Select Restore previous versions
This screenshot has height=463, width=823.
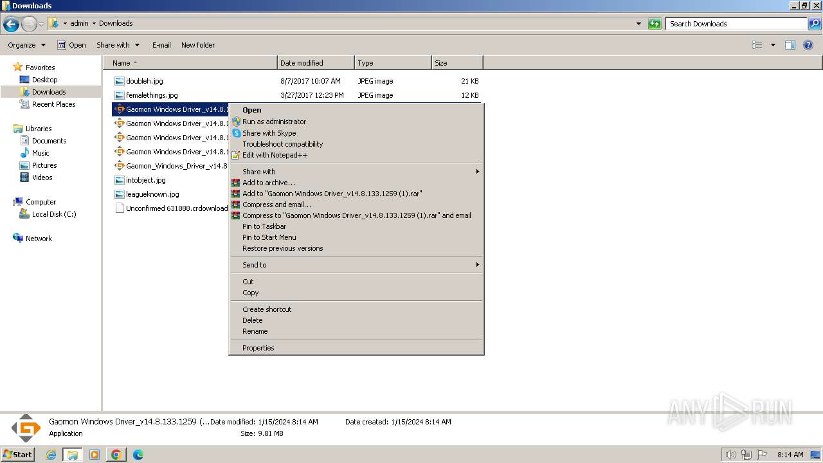pyautogui.click(x=282, y=248)
